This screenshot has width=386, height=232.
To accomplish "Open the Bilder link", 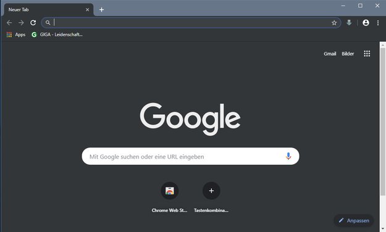I will coord(348,54).
